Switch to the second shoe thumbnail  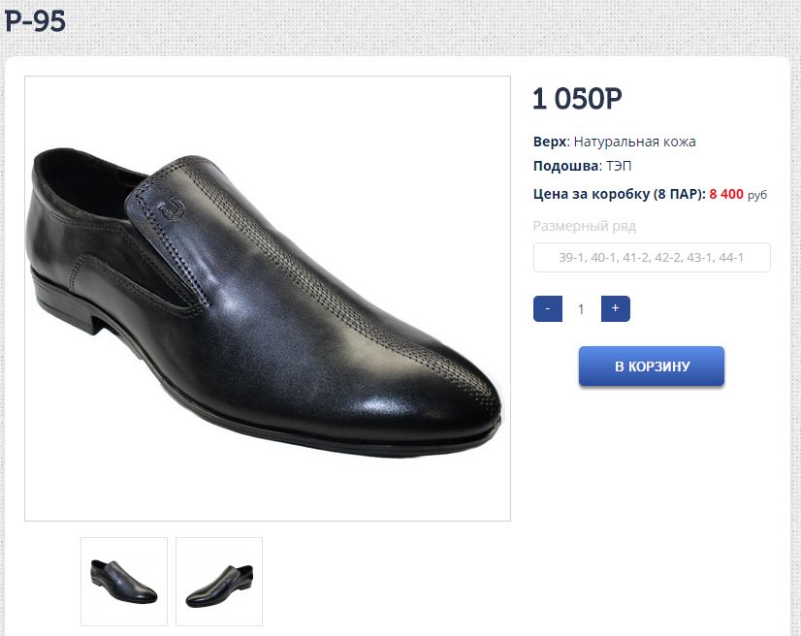click(219, 582)
